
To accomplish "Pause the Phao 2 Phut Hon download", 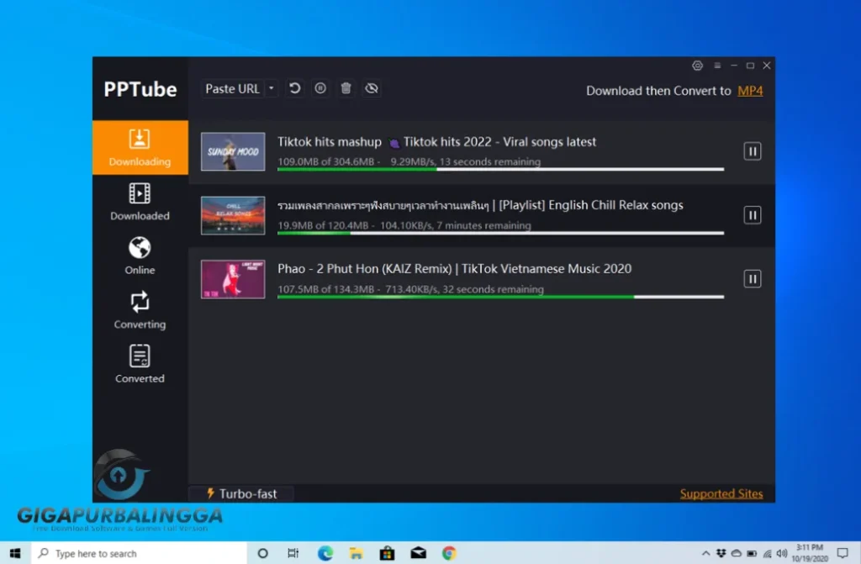I will pyautogui.click(x=752, y=278).
